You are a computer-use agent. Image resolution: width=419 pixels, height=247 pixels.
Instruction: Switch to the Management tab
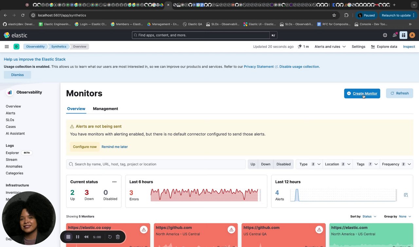tap(105, 109)
